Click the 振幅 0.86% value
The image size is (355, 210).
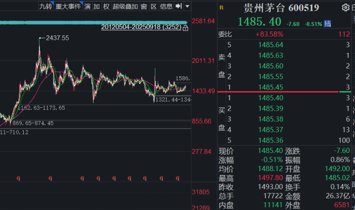(340, 160)
